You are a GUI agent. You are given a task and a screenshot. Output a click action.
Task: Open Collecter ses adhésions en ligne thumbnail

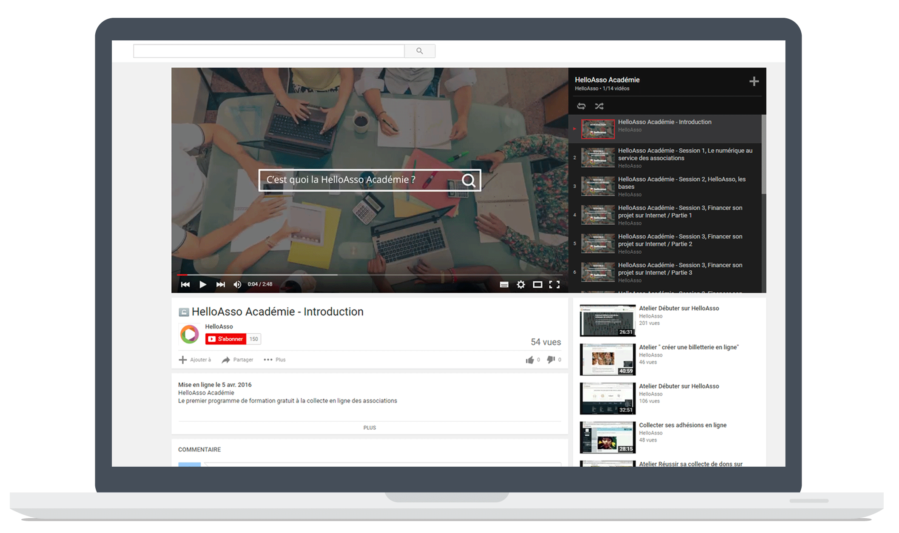[x=607, y=437]
